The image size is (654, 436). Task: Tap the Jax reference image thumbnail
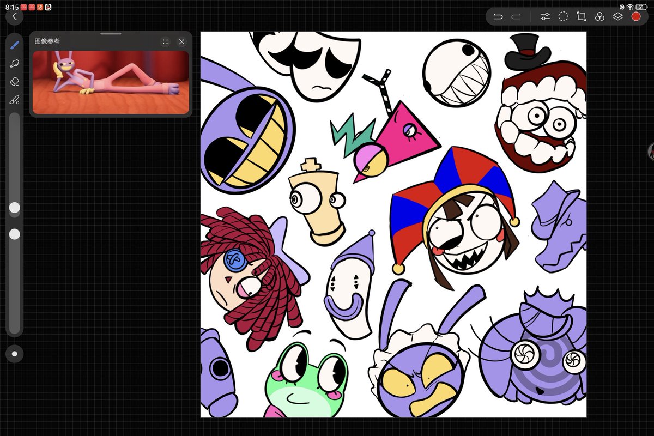tap(111, 82)
